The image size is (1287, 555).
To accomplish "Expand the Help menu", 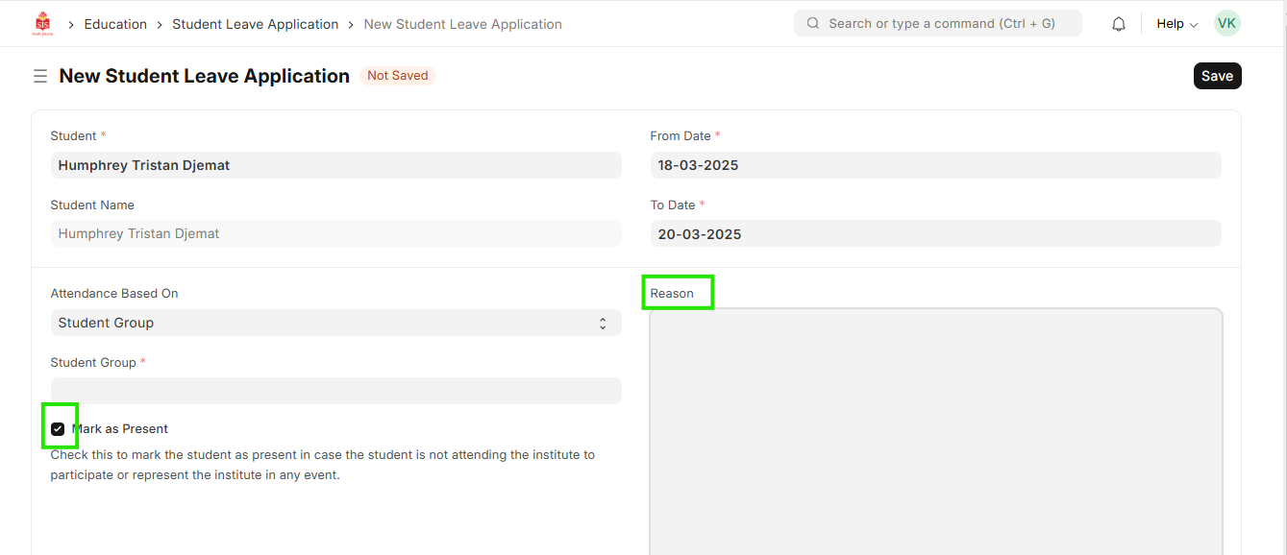I will pyautogui.click(x=1176, y=24).
